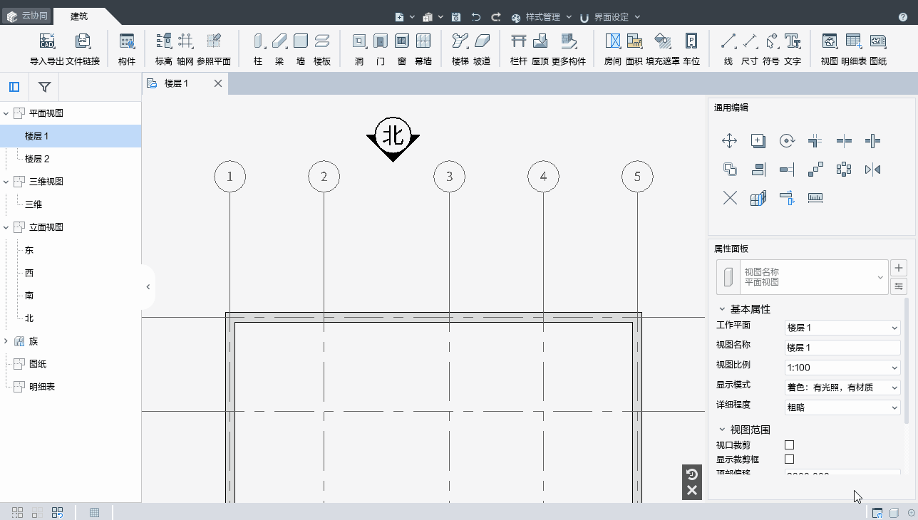Screen dimensions: 918x520
Task: Check the 显示裁剪框 checkbox
Action: click(x=789, y=459)
